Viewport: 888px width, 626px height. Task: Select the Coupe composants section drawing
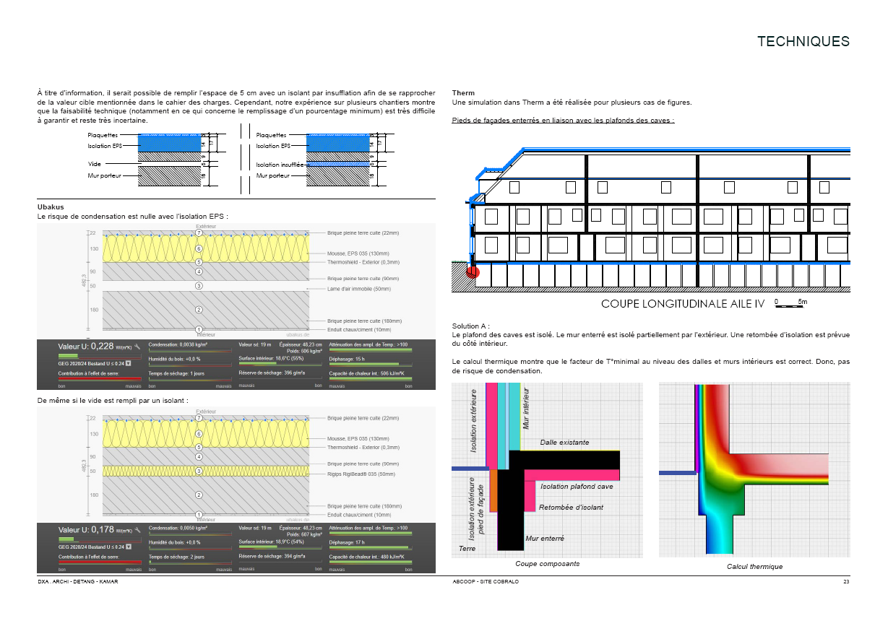(x=547, y=469)
